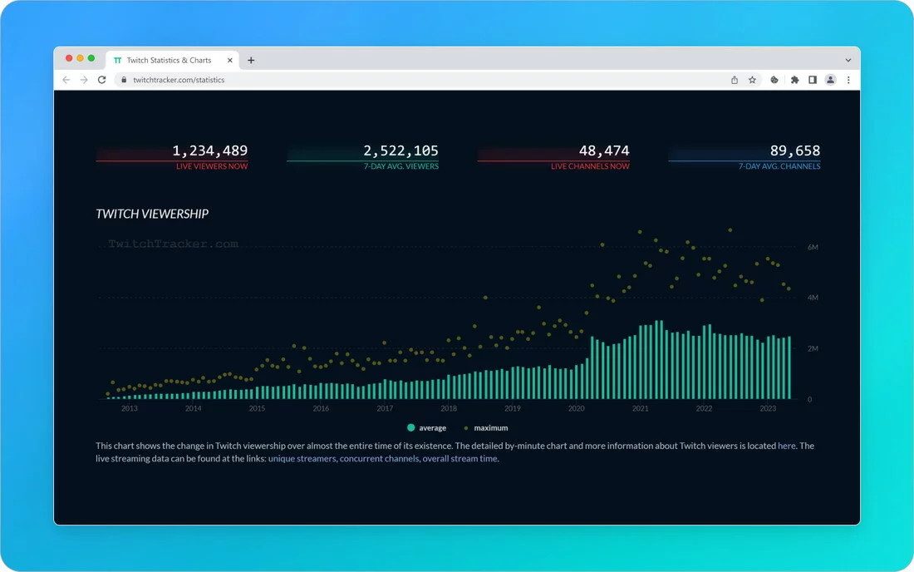Click the 2014 label on chart axis
This screenshot has width=914, height=572.
tap(194, 408)
